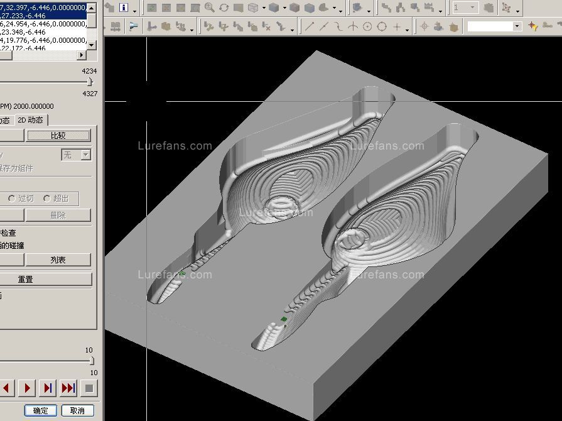Click the crosshair target icon
The width and height of the screenshot is (562, 421).
point(424,26)
